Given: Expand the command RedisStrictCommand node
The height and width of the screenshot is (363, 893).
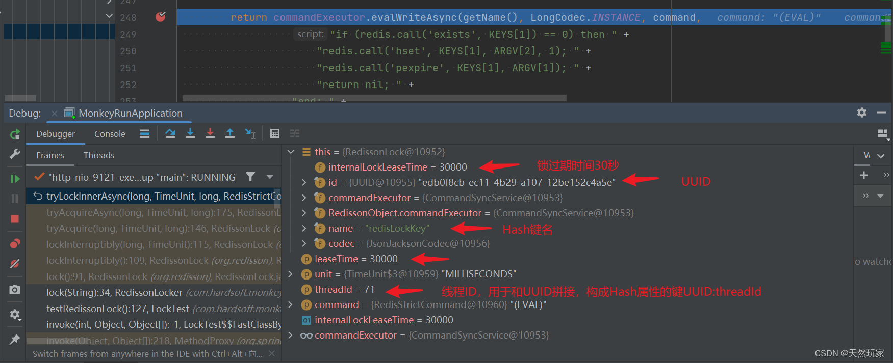Looking at the screenshot, I should (x=291, y=304).
